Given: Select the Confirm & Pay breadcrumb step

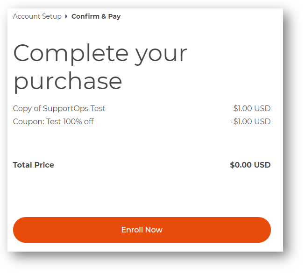Looking at the screenshot, I should (96, 16).
